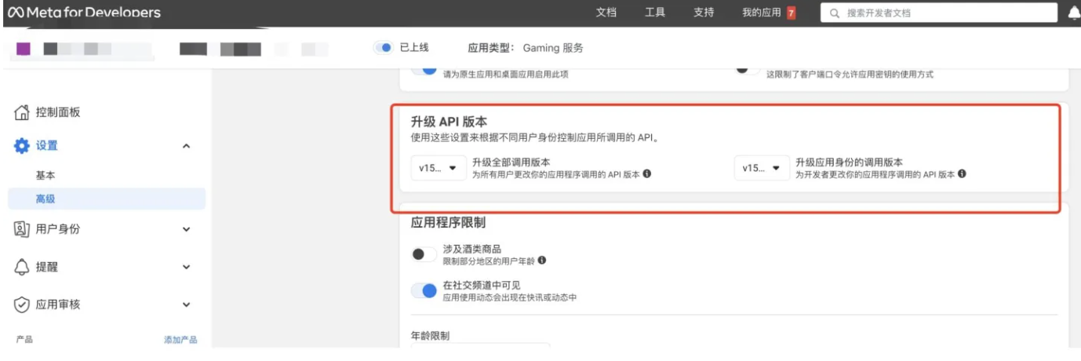Open the 升级全部调用版本 version dropdown

pos(439,168)
